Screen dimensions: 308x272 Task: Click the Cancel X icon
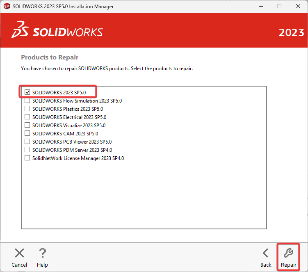pos(19,253)
